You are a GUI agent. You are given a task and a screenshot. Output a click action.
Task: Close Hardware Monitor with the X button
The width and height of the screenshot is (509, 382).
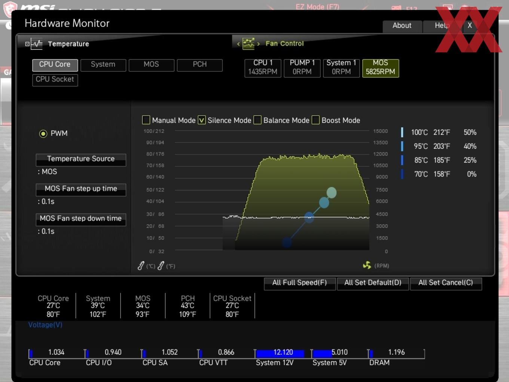(470, 26)
